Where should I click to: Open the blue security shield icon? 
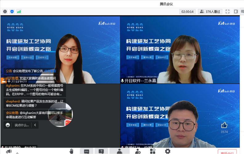(12, 11)
